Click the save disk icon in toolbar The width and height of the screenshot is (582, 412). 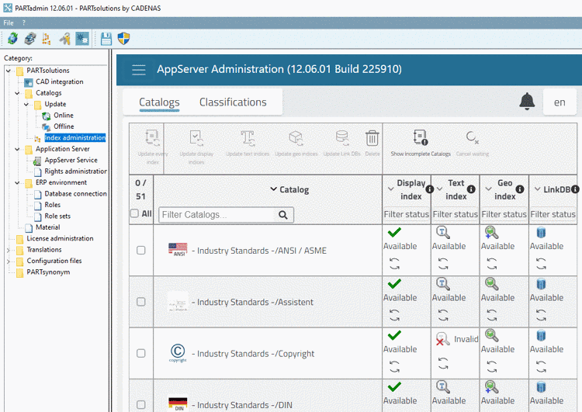pos(106,38)
